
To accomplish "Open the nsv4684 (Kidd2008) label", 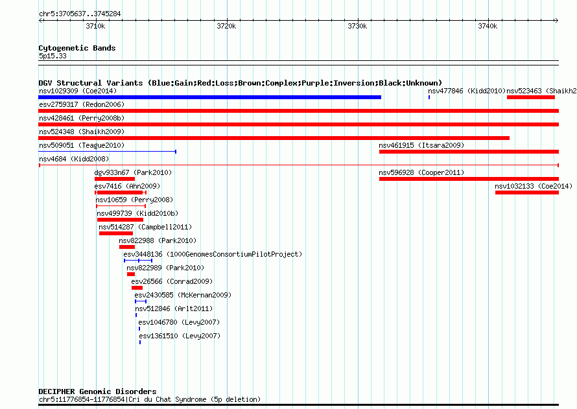I will click(74, 159).
